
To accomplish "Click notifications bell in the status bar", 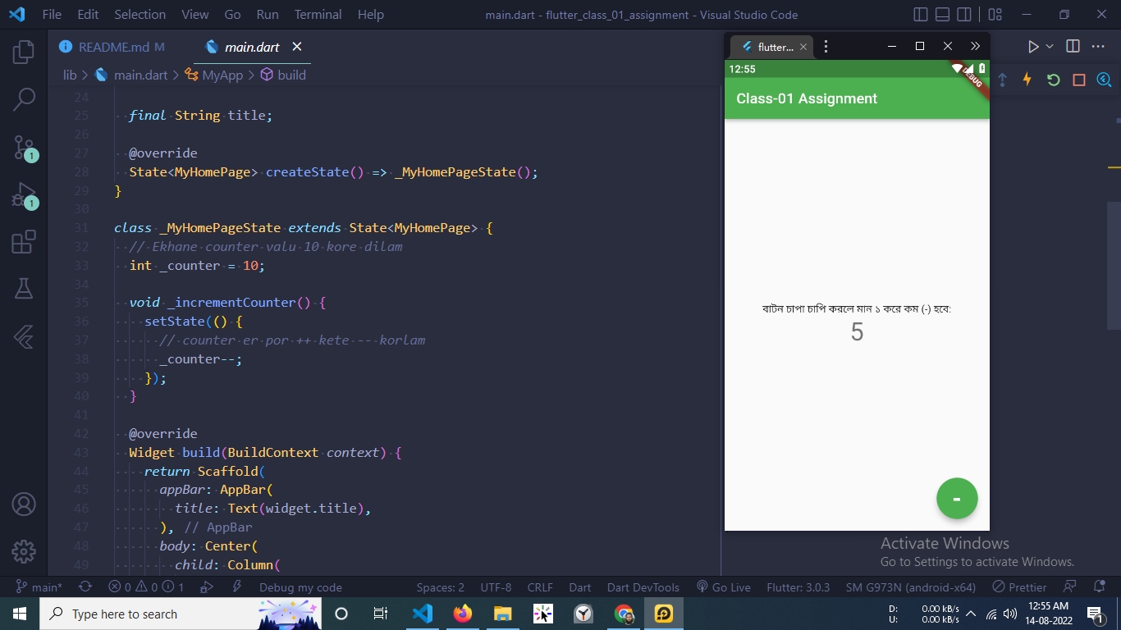I will click(x=1098, y=587).
